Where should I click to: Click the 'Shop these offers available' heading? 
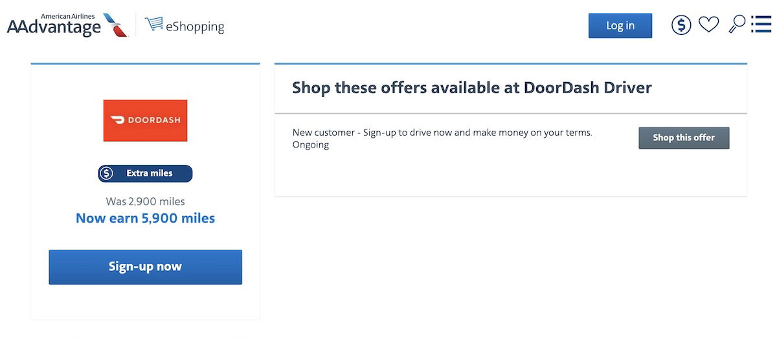click(472, 87)
